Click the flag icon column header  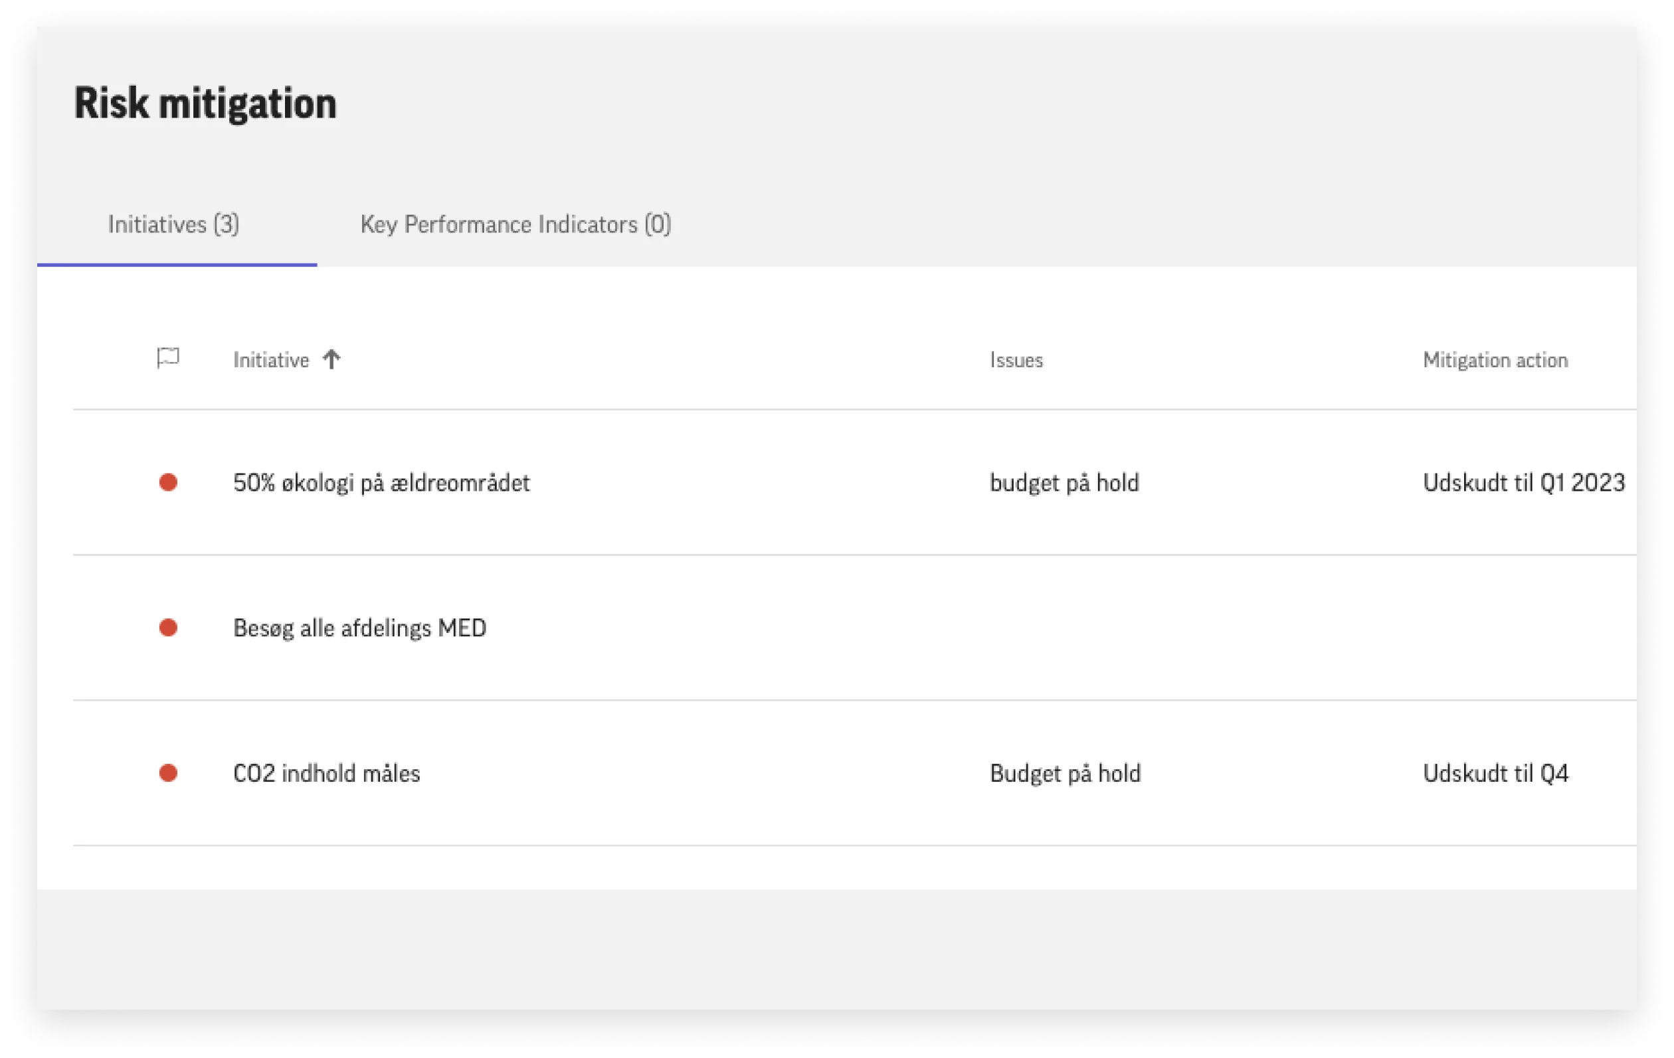[x=167, y=359]
